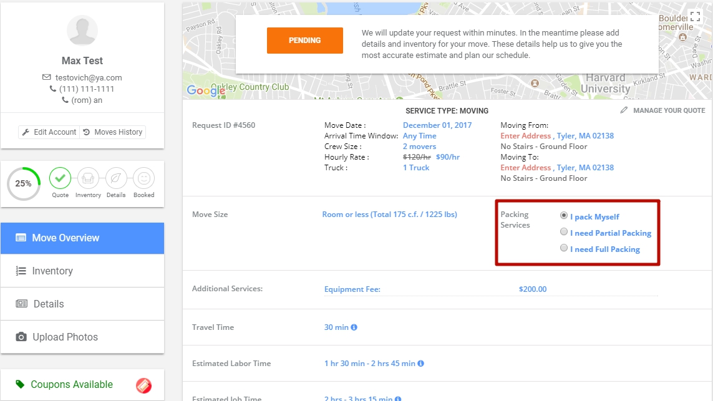This screenshot has width=713, height=401.
Task: Open Edit Account
Action: point(49,132)
